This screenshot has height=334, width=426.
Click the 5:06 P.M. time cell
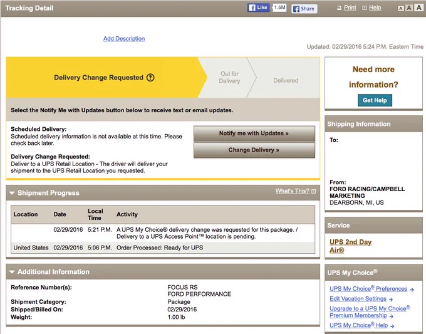click(100, 248)
